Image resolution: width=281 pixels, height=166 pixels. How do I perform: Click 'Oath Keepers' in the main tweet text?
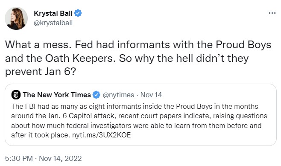click(x=80, y=58)
